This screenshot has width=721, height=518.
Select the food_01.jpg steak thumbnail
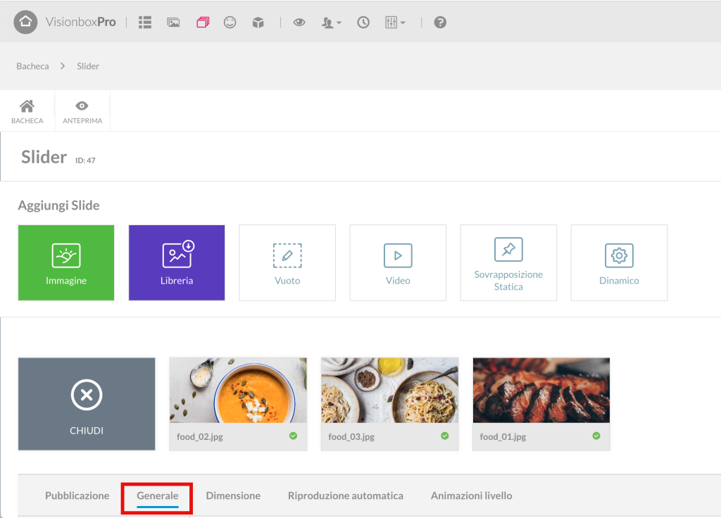[x=541, y=390]
